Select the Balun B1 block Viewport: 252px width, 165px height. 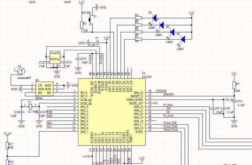45,89
